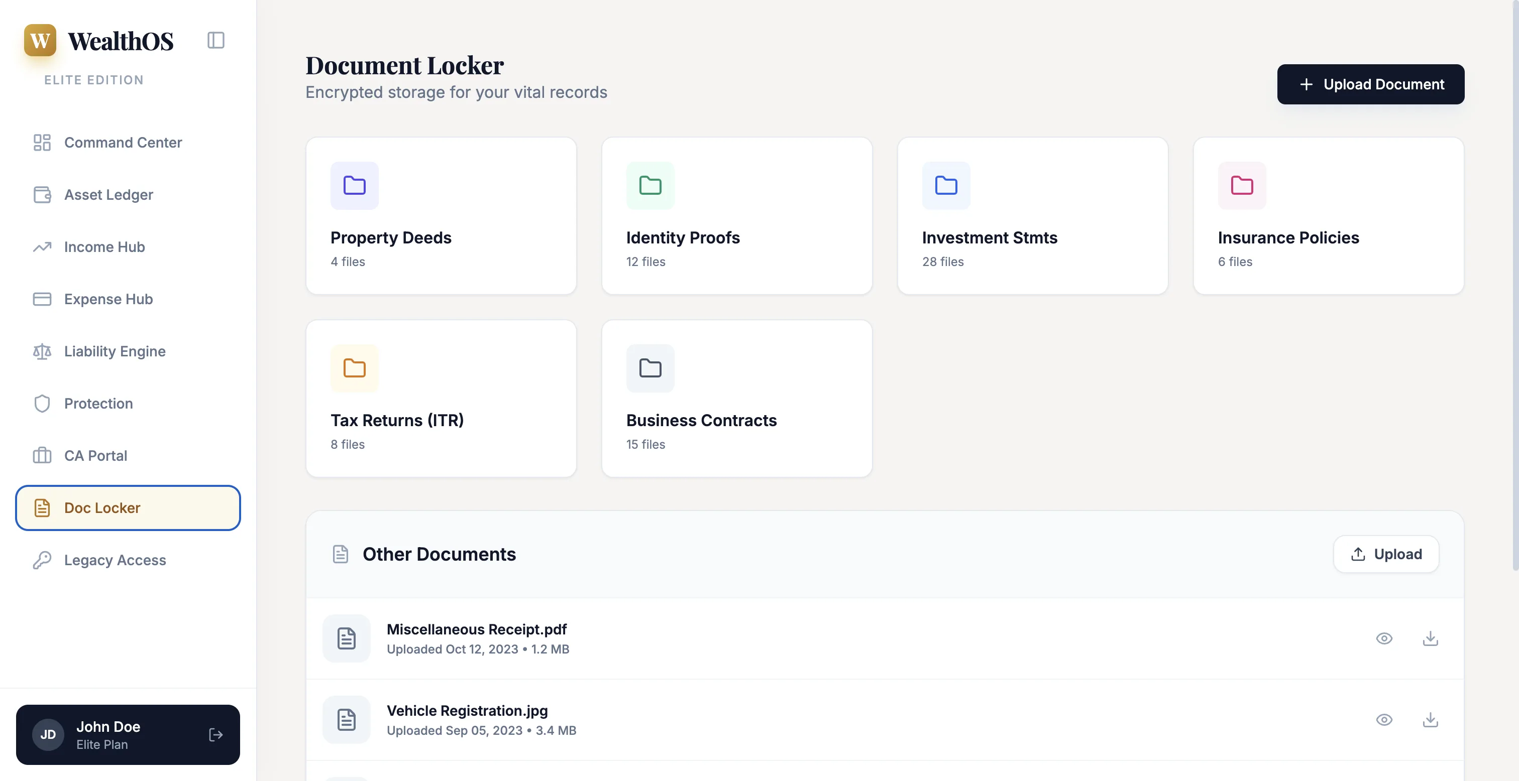
Task: Select Protection in the sidebar
Action: coord(128,403)
